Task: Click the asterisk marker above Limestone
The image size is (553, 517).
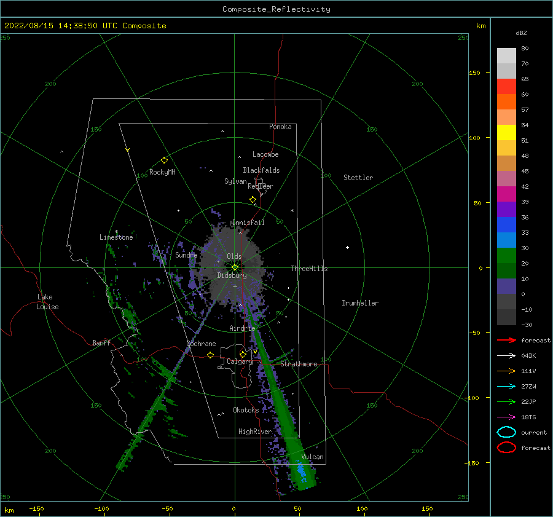Action: pyautogui.click(x=116, y=232)
